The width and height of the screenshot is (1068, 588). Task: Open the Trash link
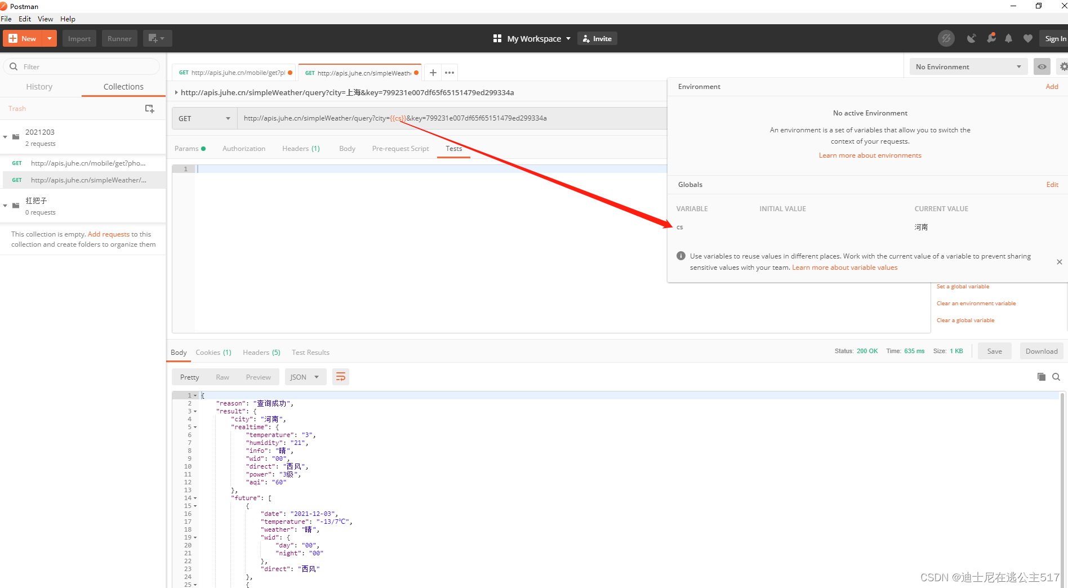point(17,108)
